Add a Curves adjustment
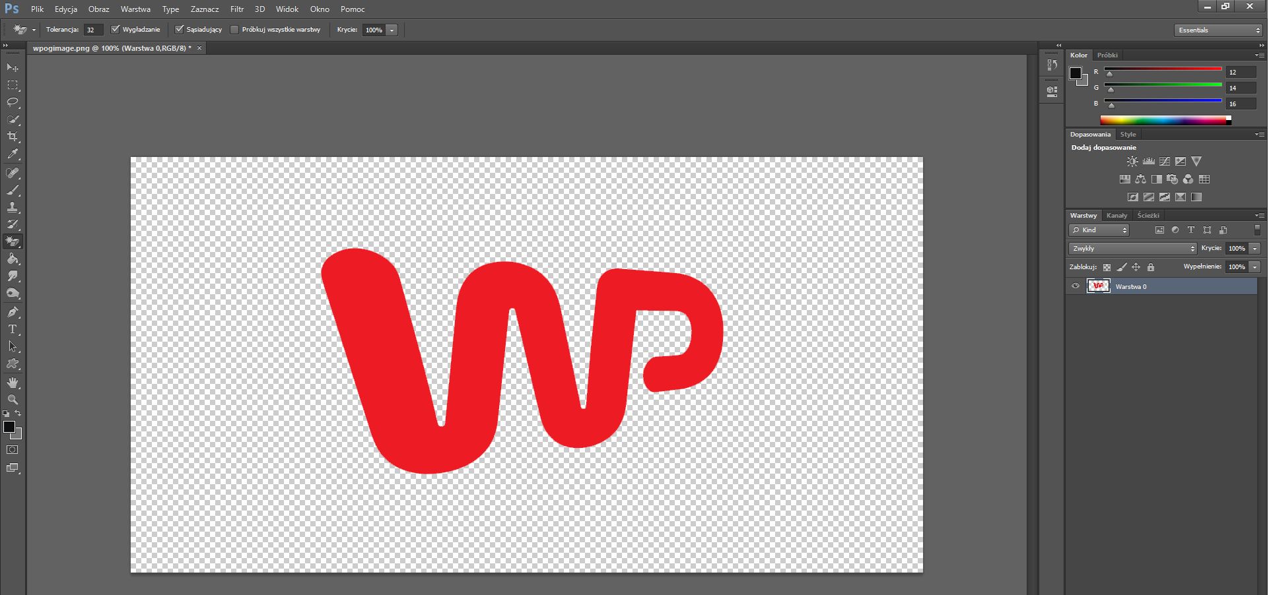 pos(1165,161)
